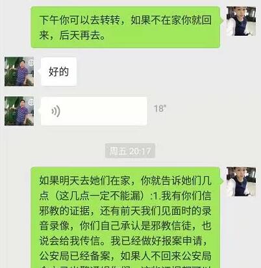Play the 18-second voice message
261x268 pixels.
tap(94, 111)
